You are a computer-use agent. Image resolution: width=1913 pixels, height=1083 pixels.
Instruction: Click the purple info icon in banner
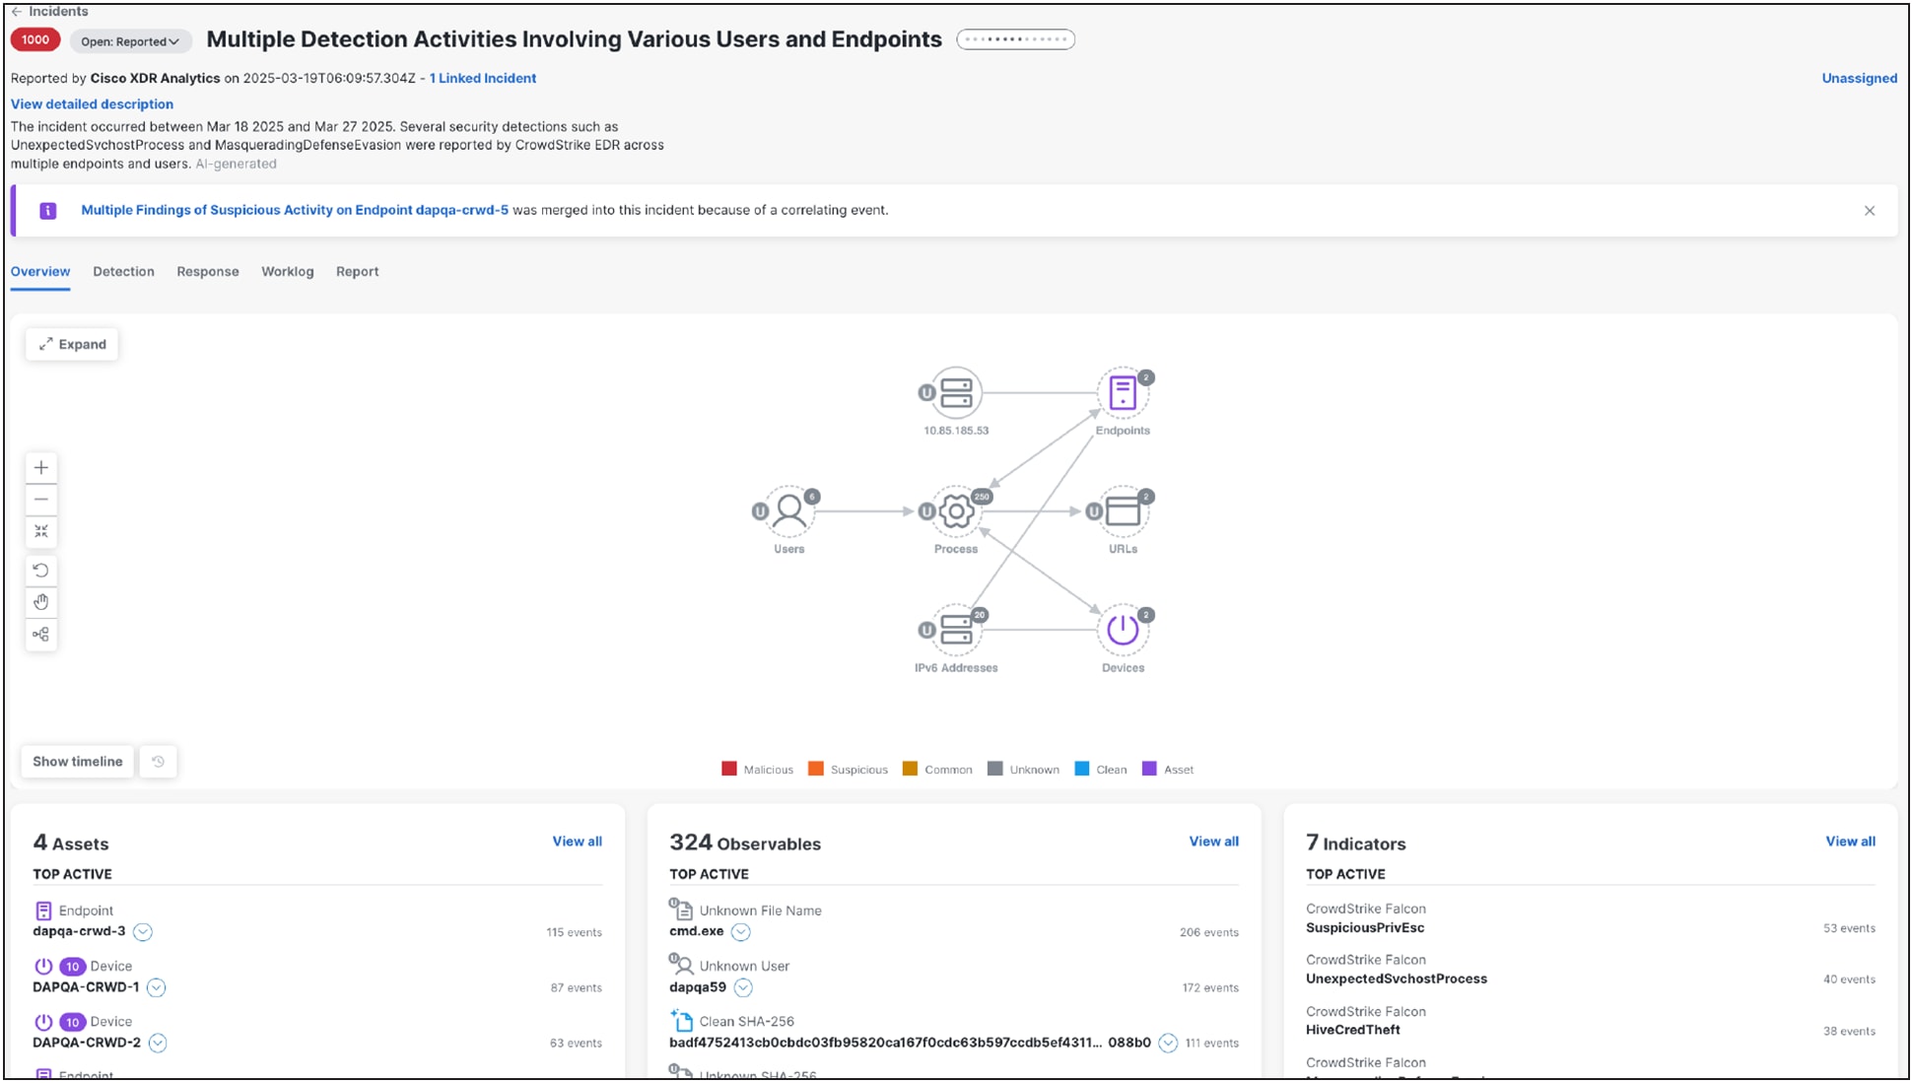47,211
